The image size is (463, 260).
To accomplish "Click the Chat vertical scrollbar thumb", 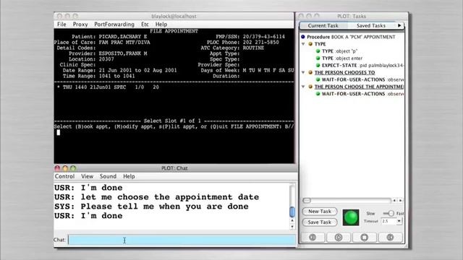I will click(x=292, y=212).
